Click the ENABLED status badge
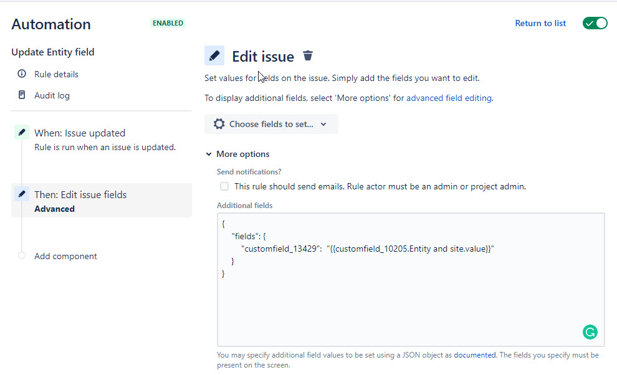Viewport: 617px width, 375px height. [x=168, y=23]
